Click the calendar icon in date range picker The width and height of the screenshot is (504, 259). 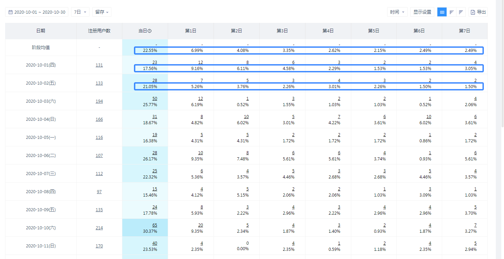click(11, 12)
